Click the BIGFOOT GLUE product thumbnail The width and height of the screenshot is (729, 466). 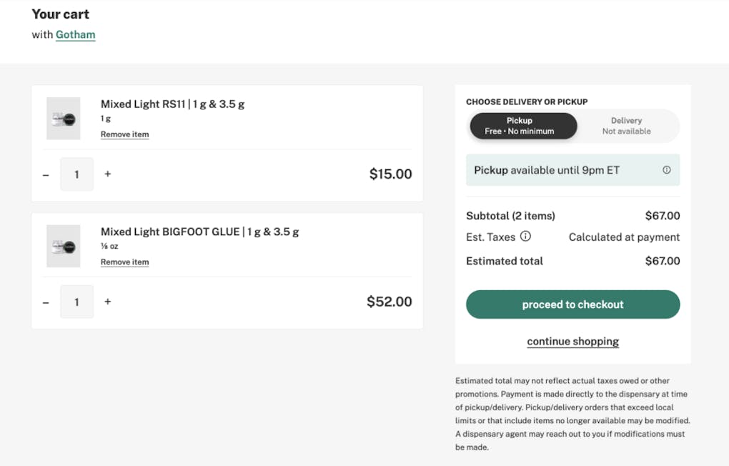point(64,247)
